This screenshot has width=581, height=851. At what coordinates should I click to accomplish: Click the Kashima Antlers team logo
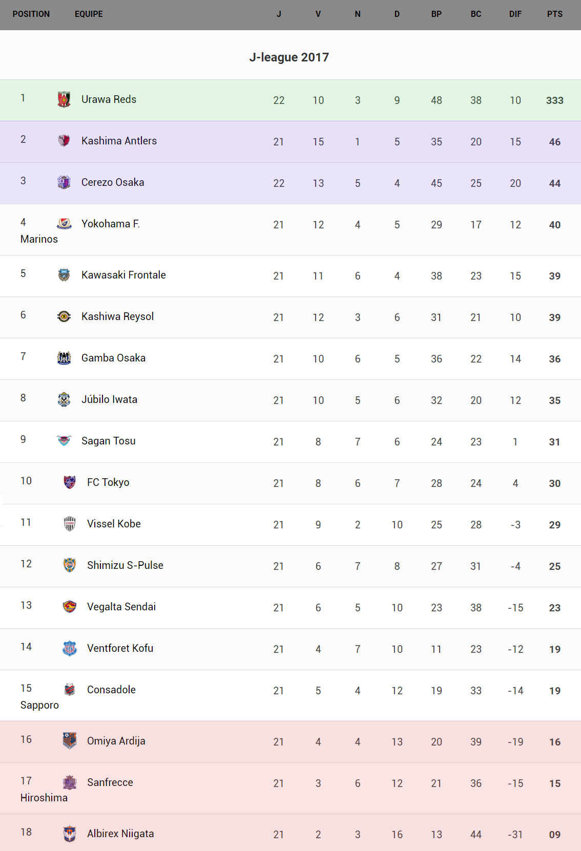tap(64, 141)
